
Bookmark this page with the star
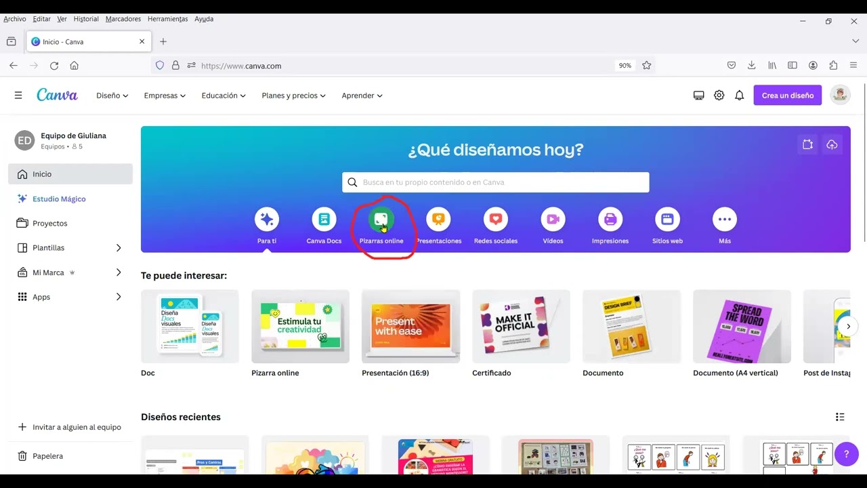click(647, 66)
